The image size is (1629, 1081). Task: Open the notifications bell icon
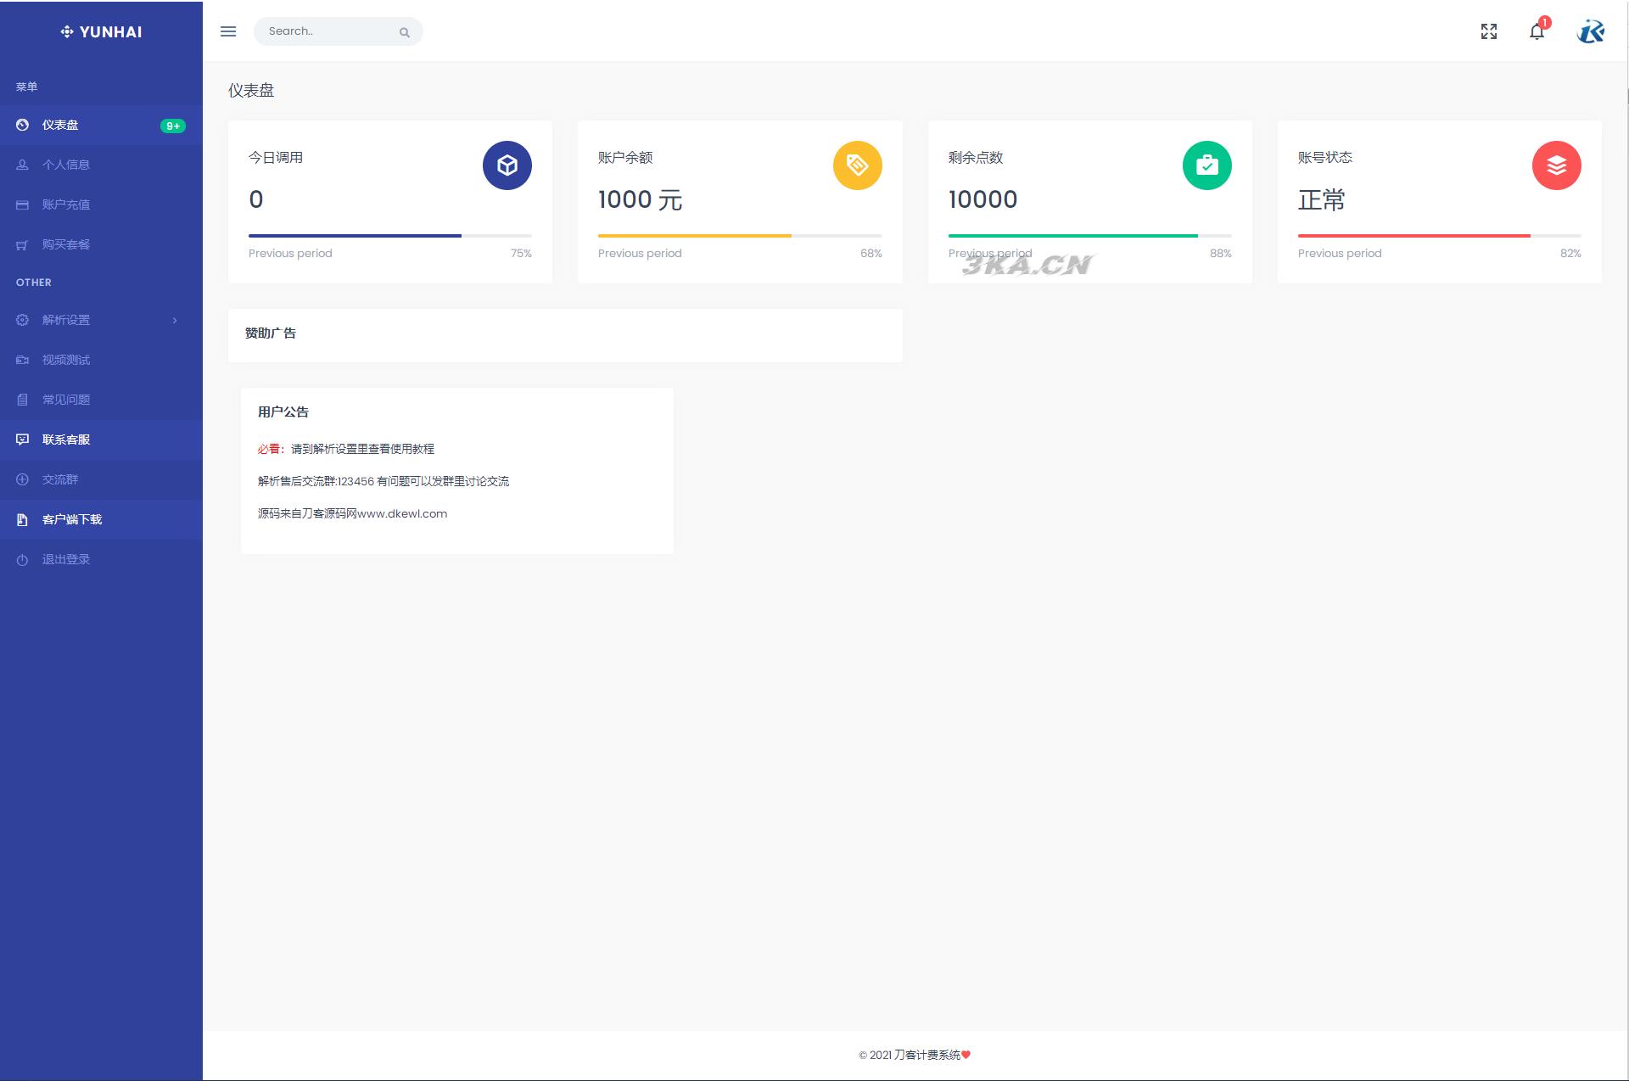pos(1537,31)
